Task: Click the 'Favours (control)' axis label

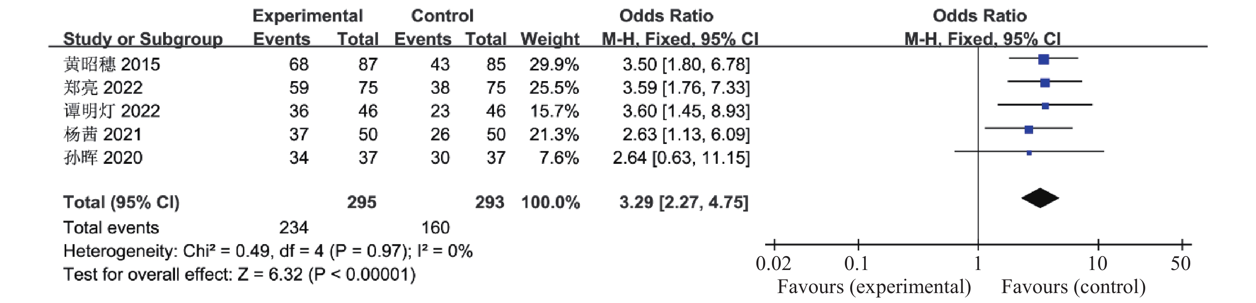Action: (1073, 286)
